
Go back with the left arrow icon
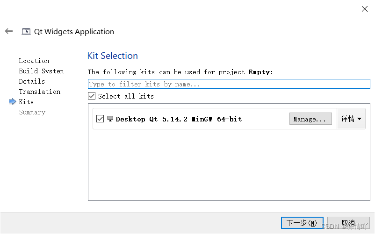(x=9, y=31)
